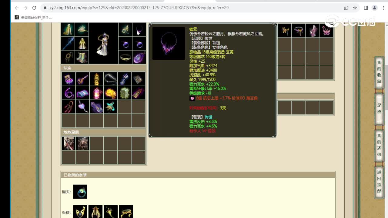Toggle the browser side panel
The width and height of the screenshot is (388, 218).
click(x=366, y=8)
